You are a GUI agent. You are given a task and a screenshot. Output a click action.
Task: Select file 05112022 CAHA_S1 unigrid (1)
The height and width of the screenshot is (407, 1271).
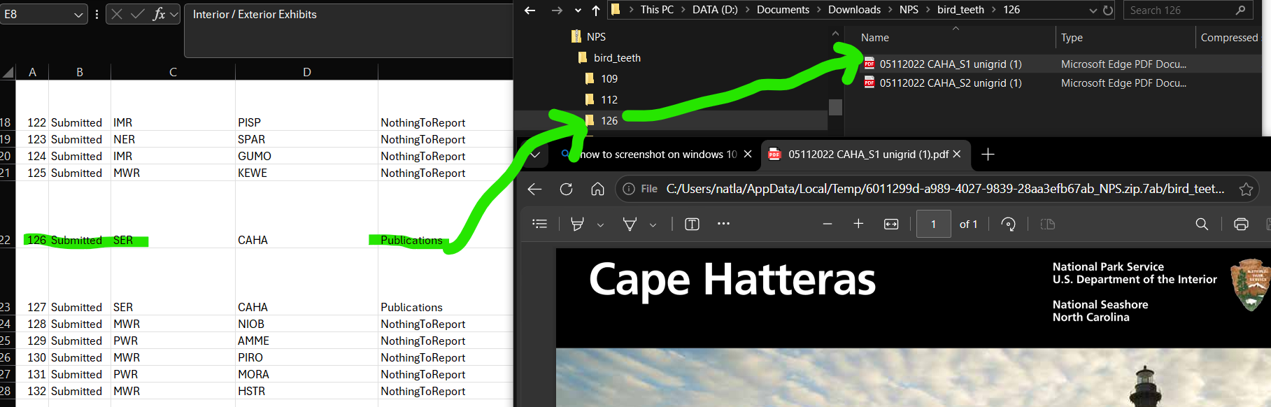coord(951,64)
